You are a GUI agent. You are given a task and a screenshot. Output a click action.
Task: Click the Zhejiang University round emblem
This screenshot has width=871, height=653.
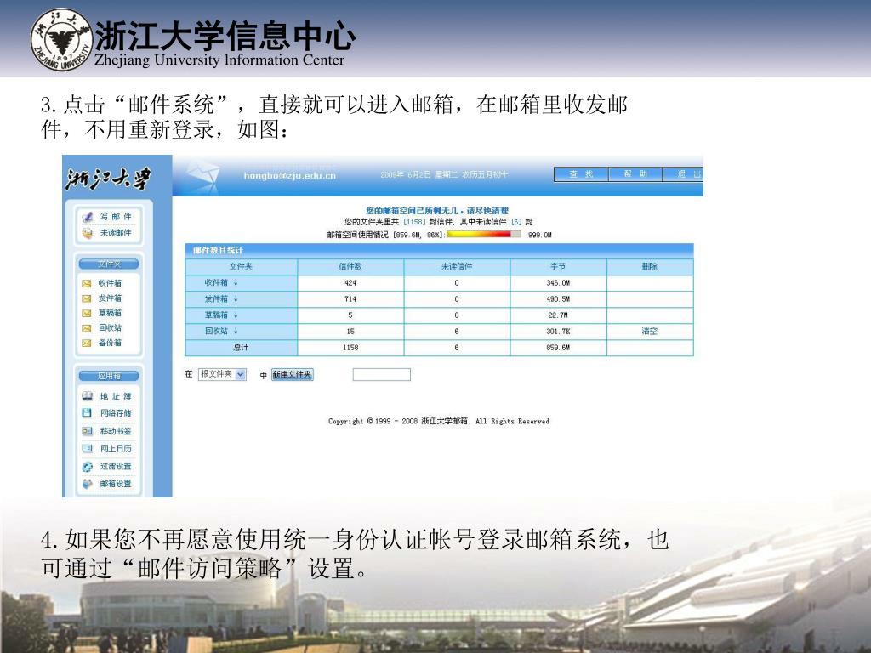[x=61, y=39]
